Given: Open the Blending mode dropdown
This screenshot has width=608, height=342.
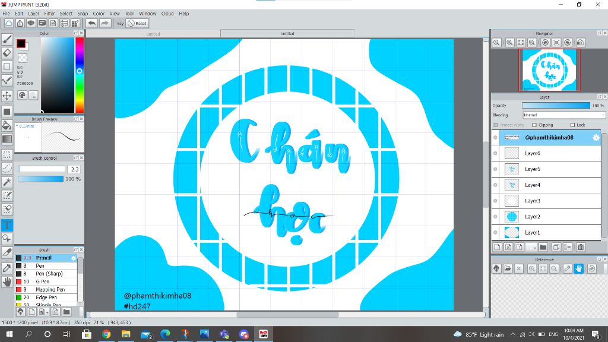Looking at the screenshot, I should pyautogui.click(x=563, y=115).
